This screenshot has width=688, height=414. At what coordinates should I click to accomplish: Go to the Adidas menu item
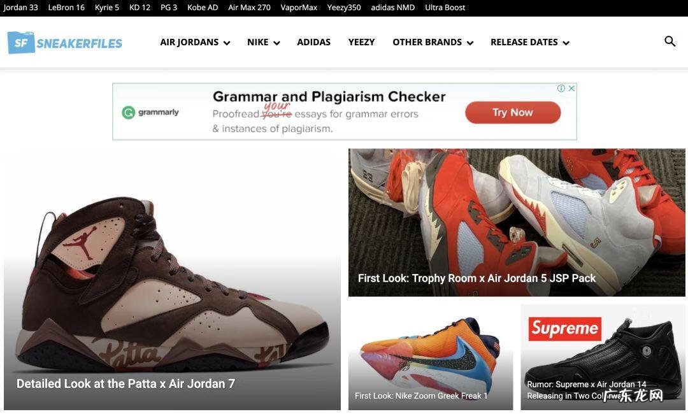pyautogui.click(x=313, y=42)
